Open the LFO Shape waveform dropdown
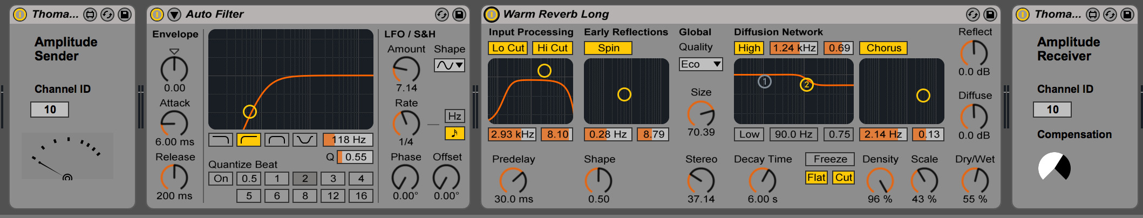The image size is (1143, 218). [449, 65]
